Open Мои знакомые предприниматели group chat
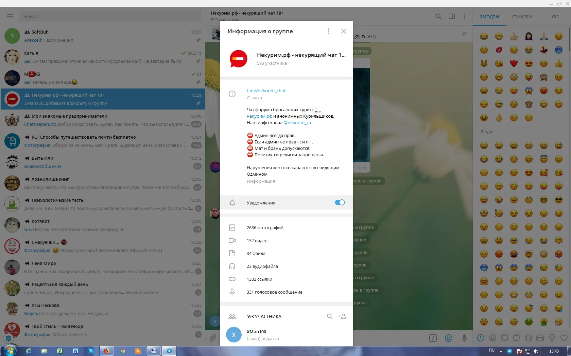 click(x=103, y=120)
